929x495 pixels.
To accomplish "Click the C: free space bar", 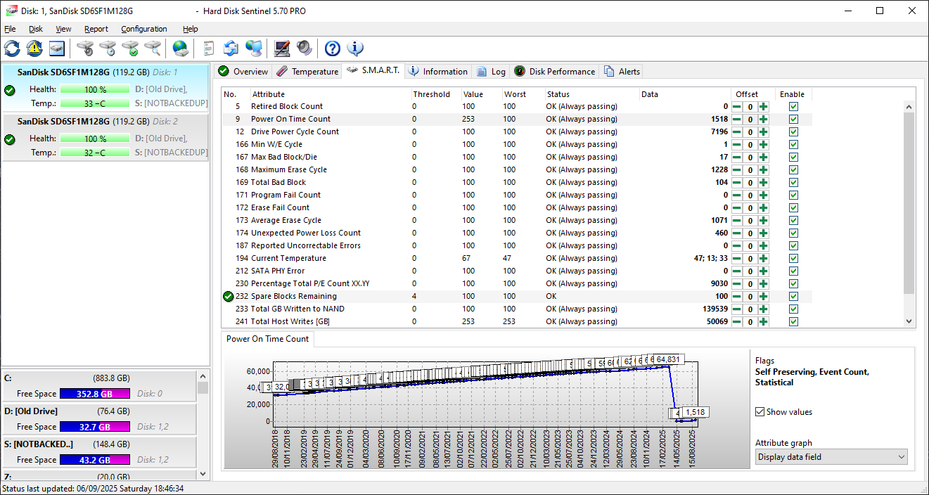I will [95, 394].
